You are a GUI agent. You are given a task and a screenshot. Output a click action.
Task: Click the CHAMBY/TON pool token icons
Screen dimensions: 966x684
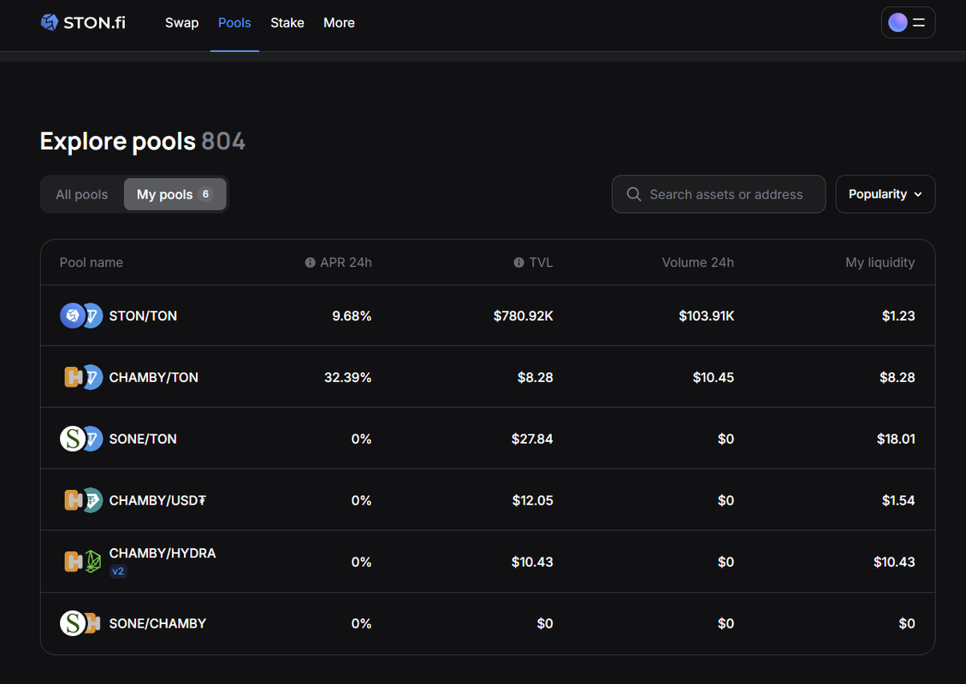[x=83, y=377]
